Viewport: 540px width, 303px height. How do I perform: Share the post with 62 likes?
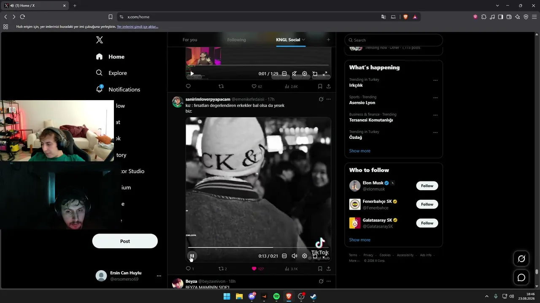coord(329,86)
